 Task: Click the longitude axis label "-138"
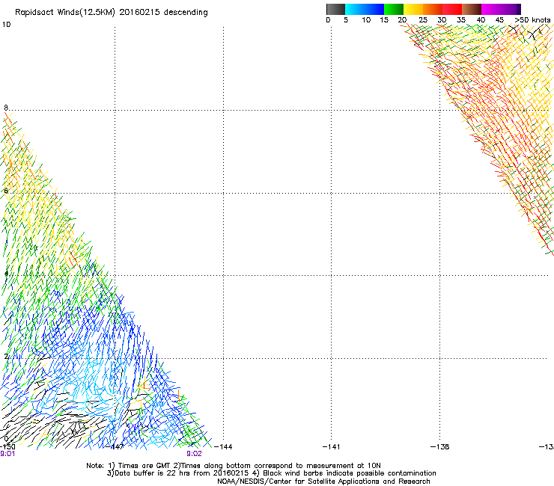(440, 446)
